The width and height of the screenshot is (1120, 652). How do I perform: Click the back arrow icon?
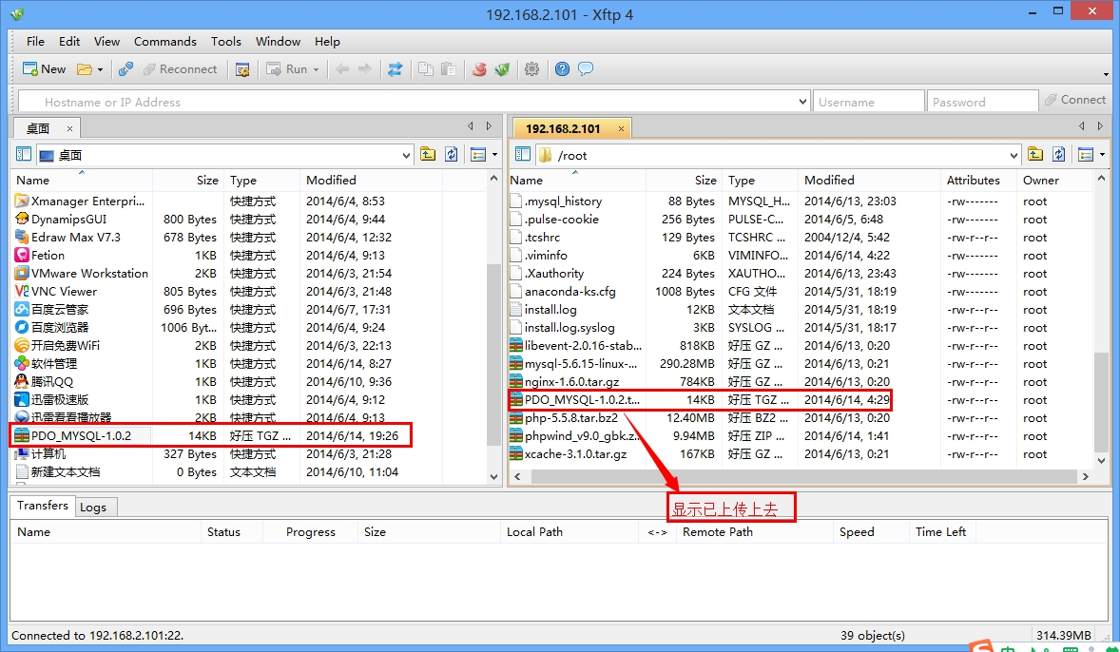pyautogui.click(x=342, y=69)
